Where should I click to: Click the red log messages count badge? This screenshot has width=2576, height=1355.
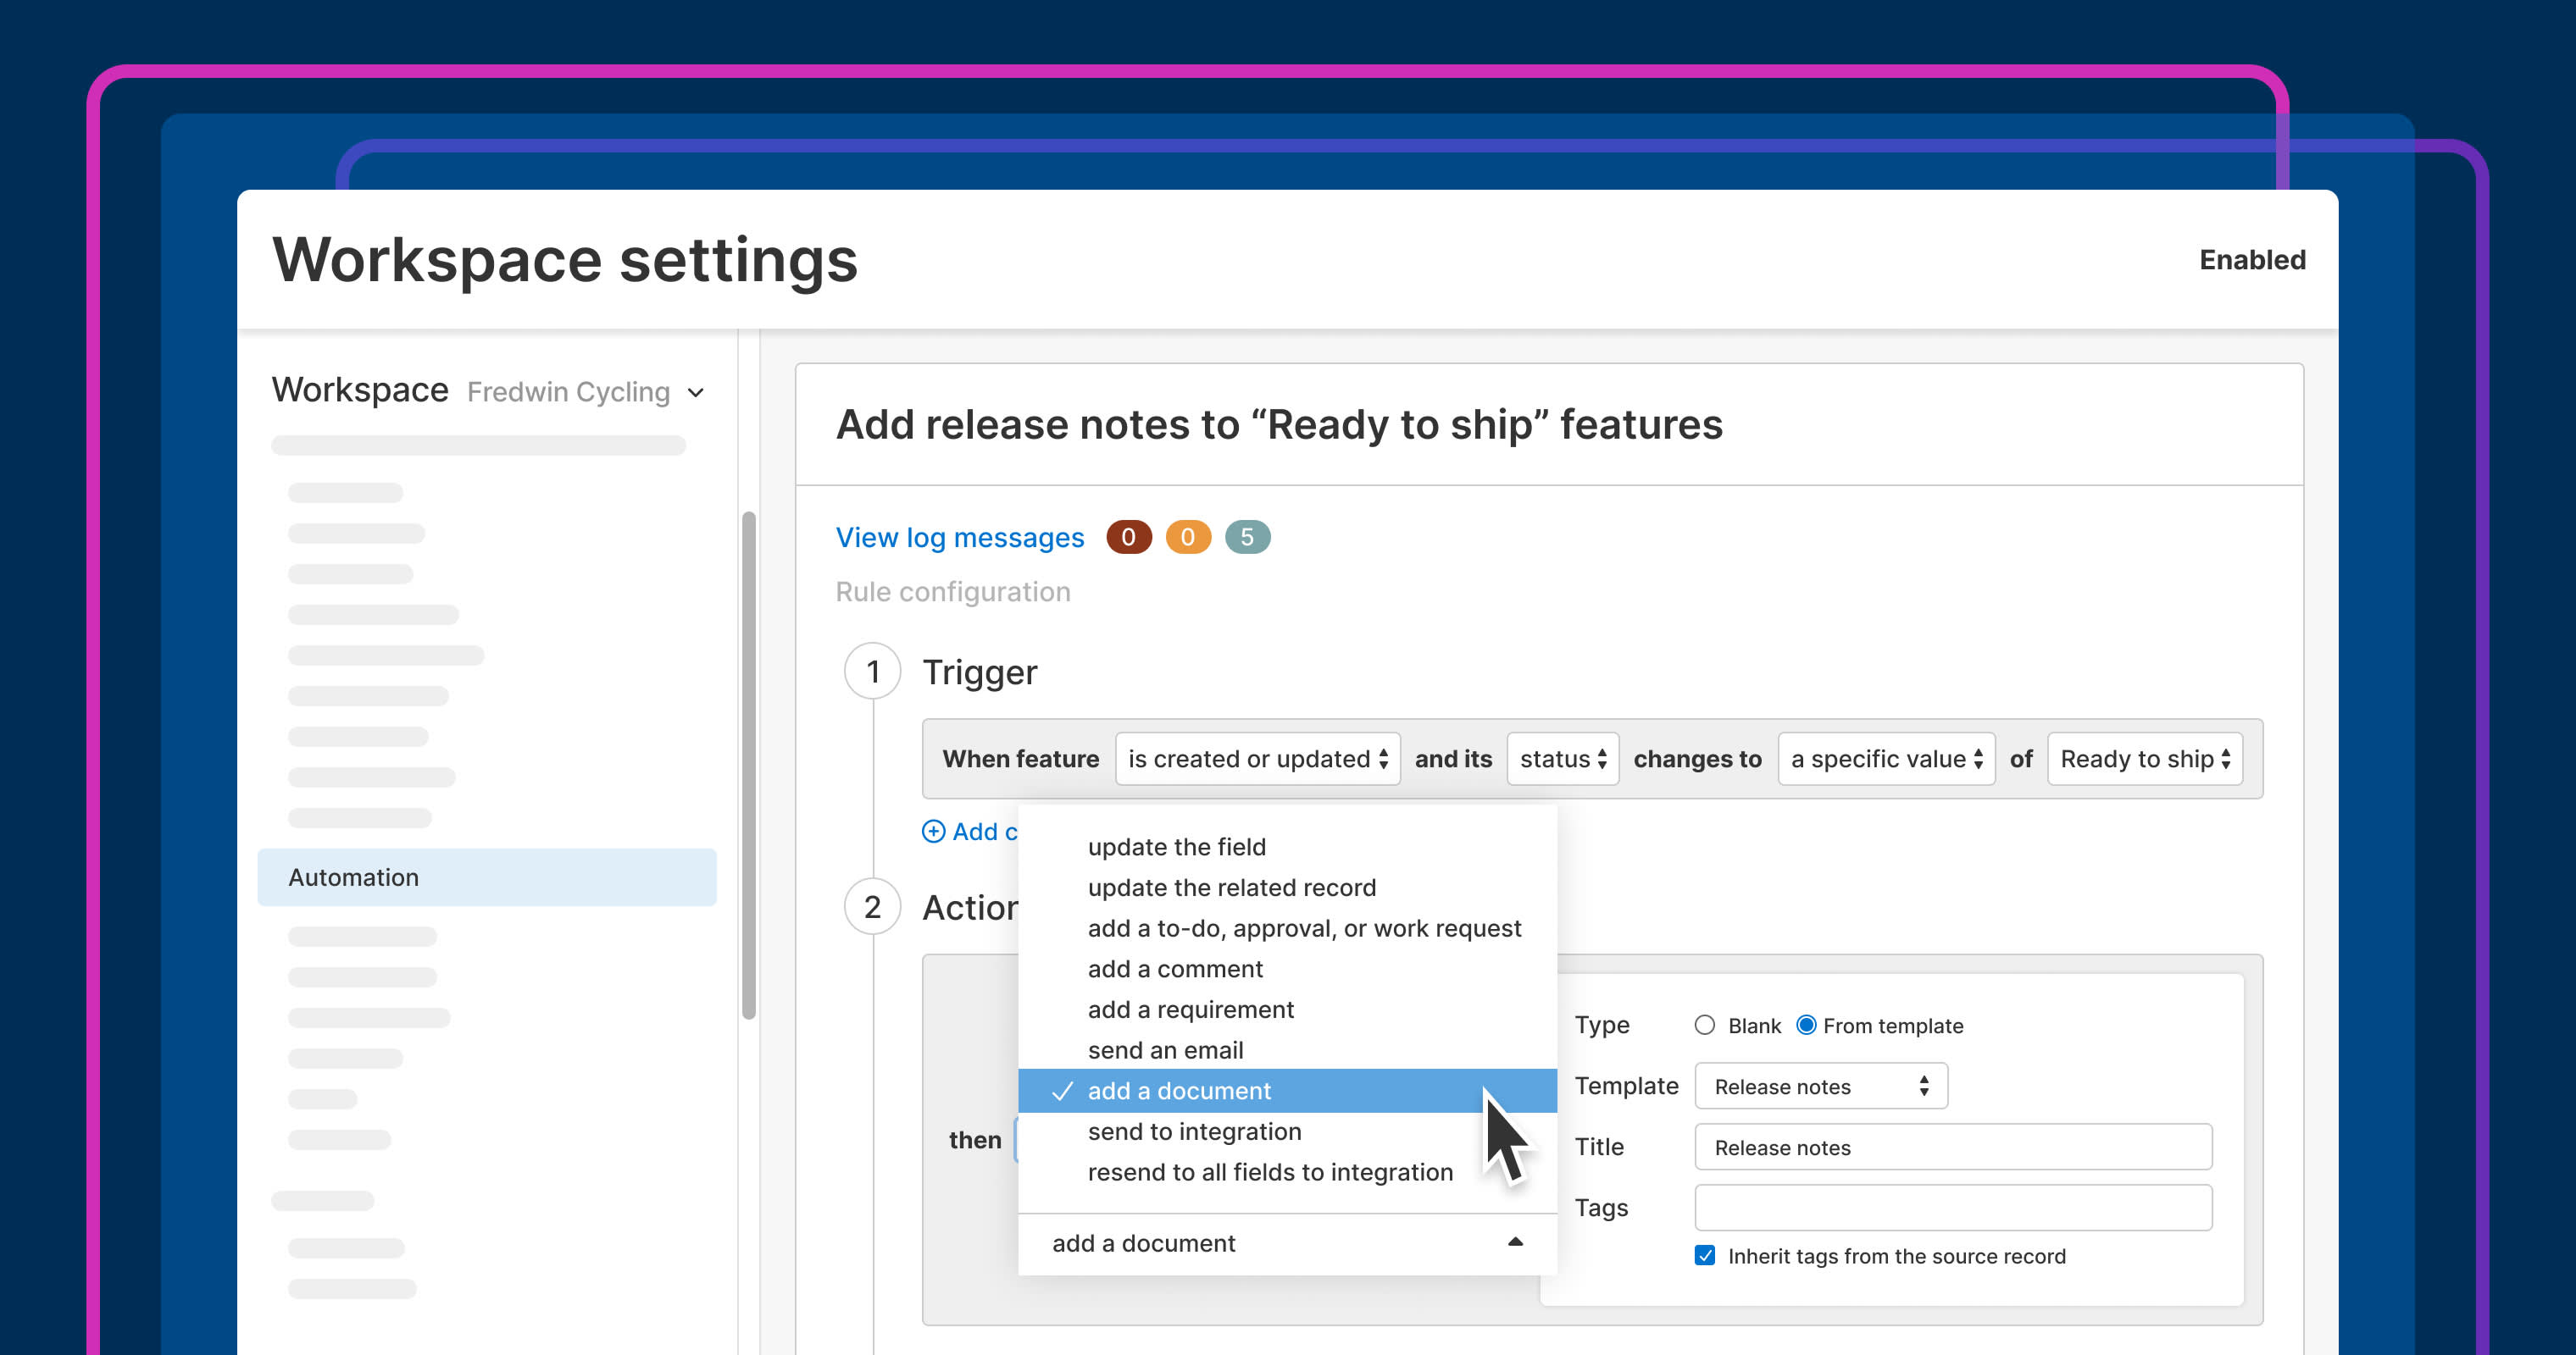pos(1128,537)
